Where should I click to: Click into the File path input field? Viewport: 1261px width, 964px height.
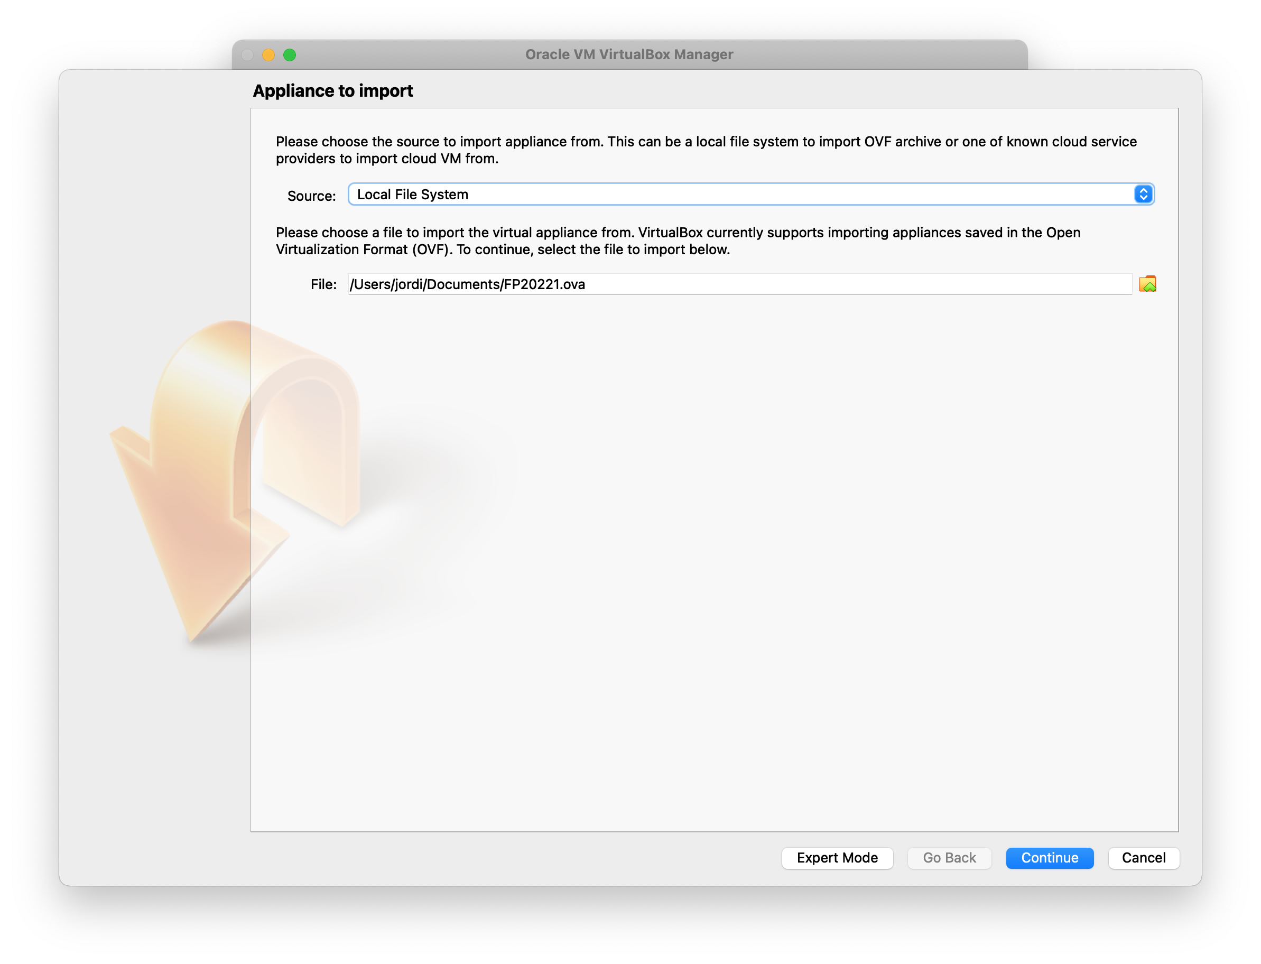[x=739, y=284]
